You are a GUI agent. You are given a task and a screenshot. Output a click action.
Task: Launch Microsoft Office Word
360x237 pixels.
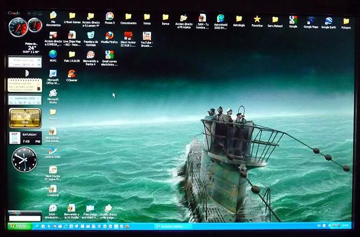point(53,77)
